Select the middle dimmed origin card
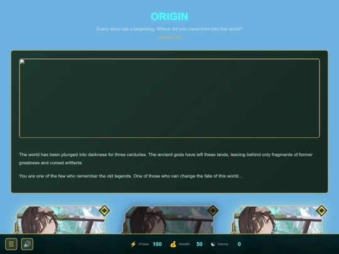Viewport: 339px width, 254px height. pos(169,220)
